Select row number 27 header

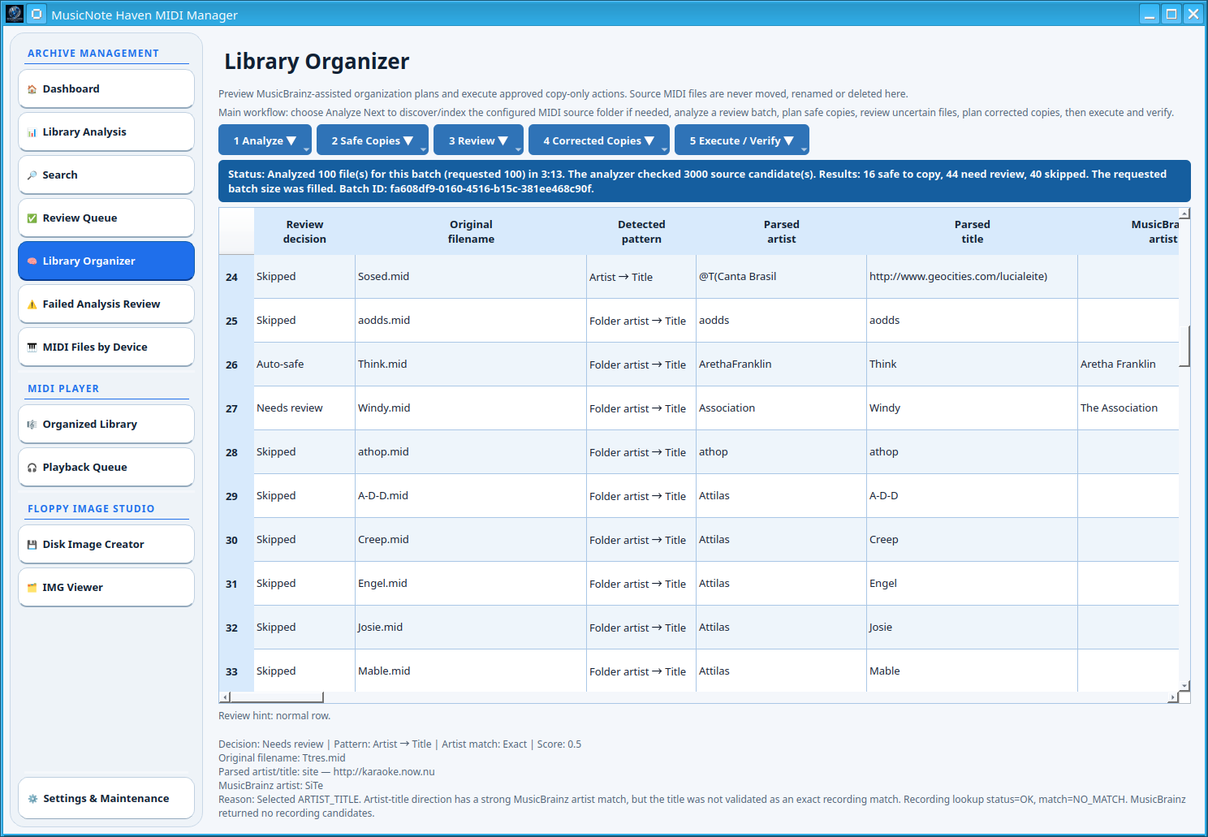tap(236, 408)
